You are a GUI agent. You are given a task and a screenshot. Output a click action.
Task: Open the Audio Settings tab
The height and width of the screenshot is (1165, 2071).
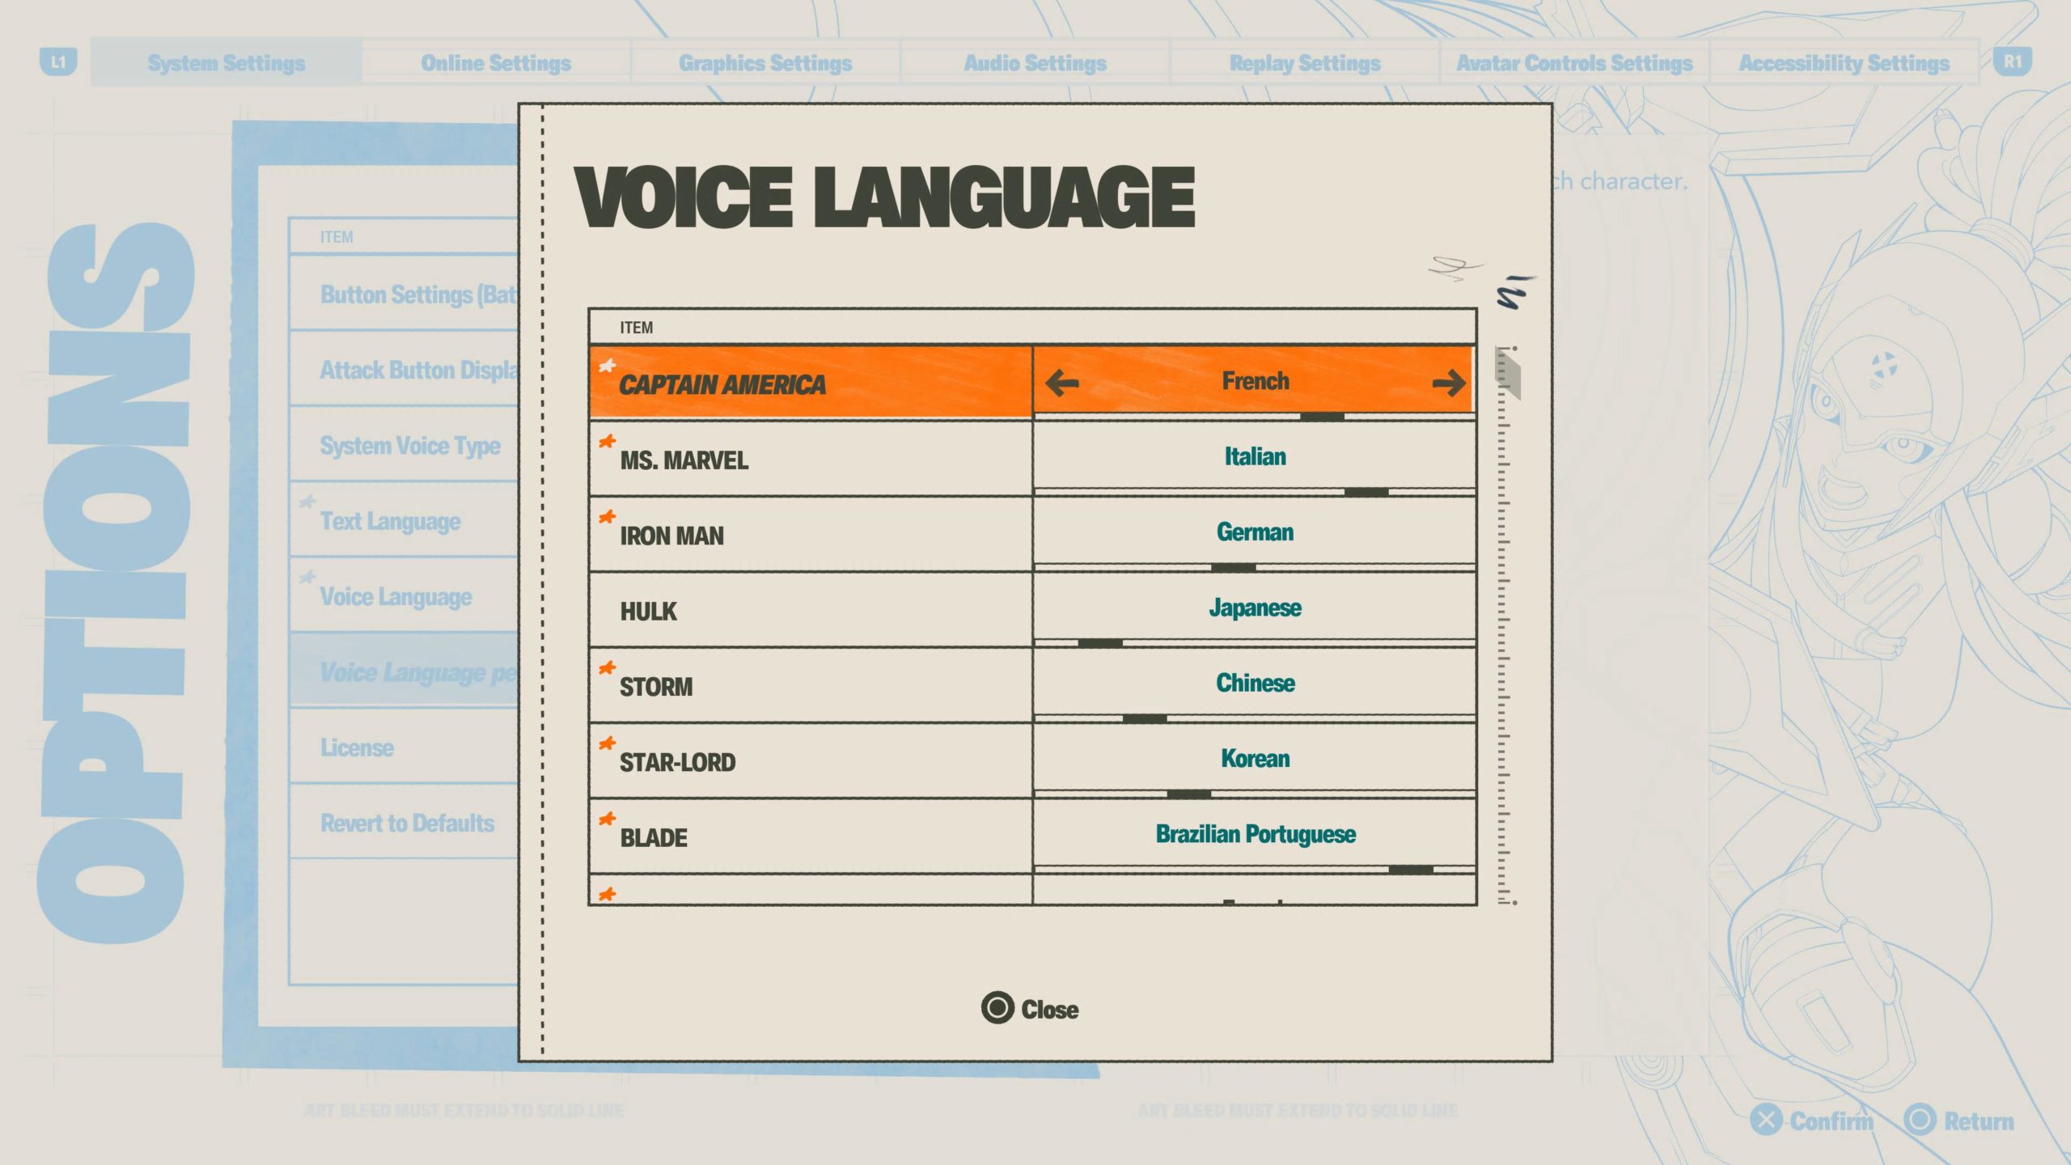(1035, 62)
